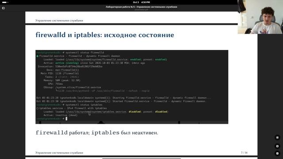The image size is (283, 159).
Task: Click the 'Main PID: 1138 (firewalld)' line
Action: pyautogui.click(x=60, y=73)
